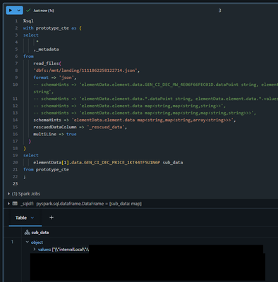Click the sub_data column header

pos(40,233)
